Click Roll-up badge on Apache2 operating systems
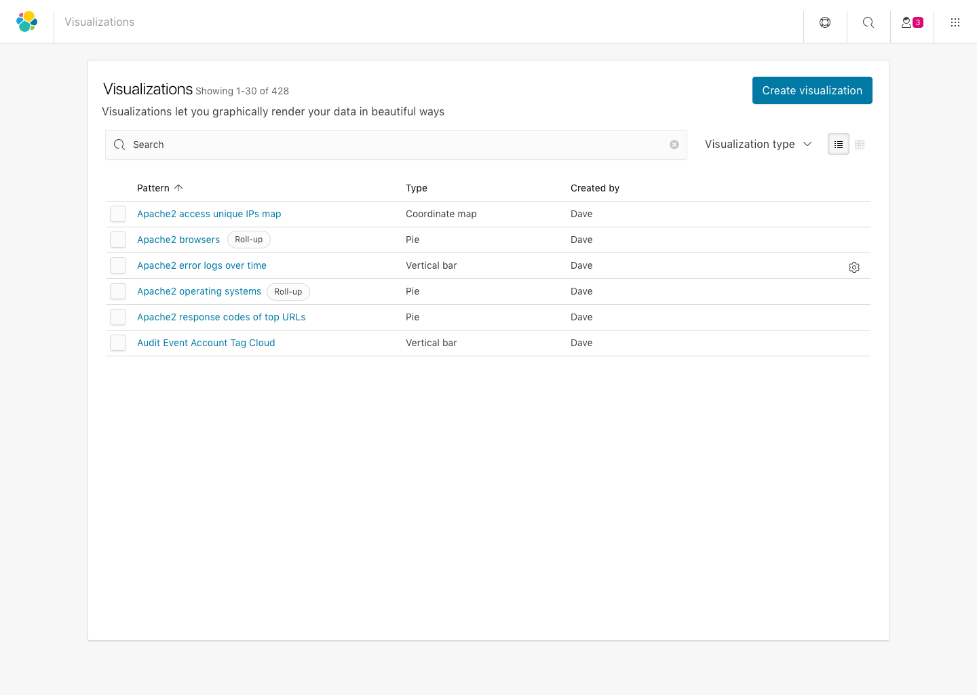 tap(288, 292)
